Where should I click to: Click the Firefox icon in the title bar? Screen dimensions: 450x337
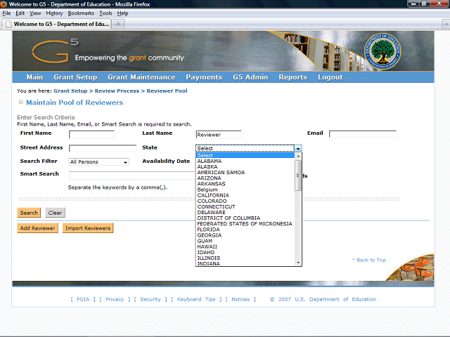pyautogui.click(x=4, y=4)
